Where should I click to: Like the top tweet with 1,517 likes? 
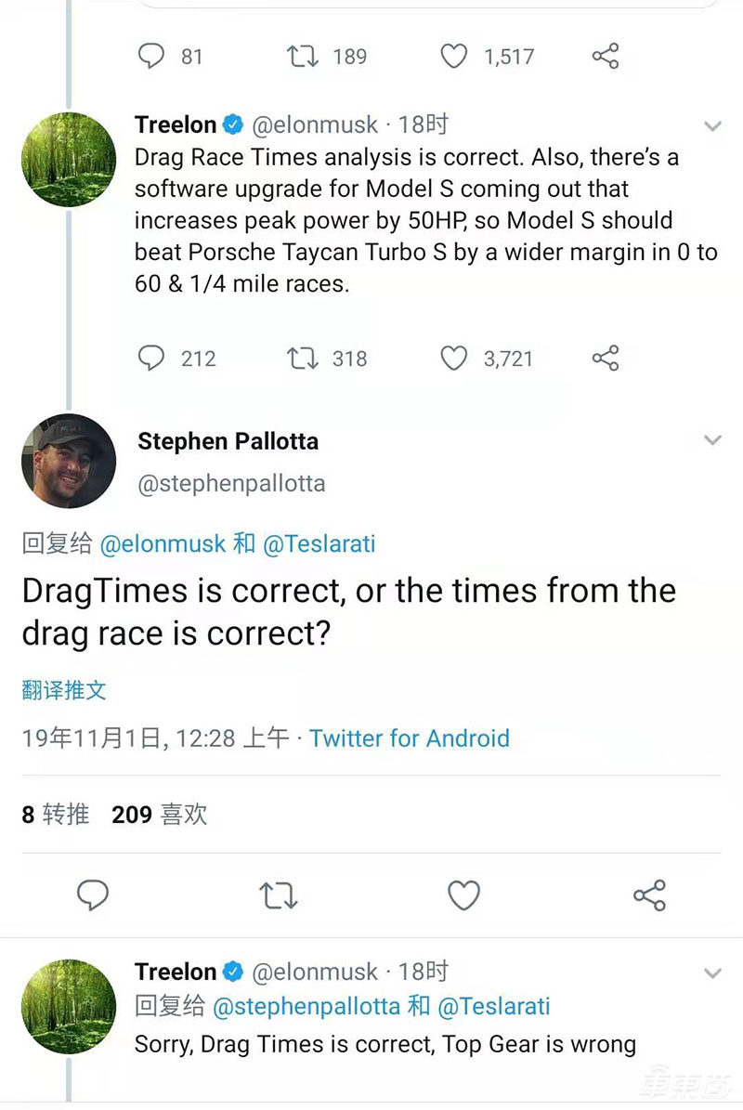click(x=453, y=57)
